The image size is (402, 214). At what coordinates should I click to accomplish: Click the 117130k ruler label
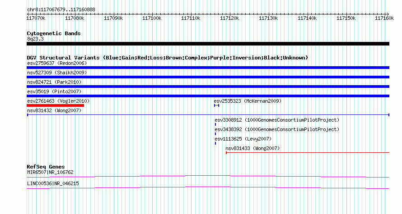coord(268,18)
